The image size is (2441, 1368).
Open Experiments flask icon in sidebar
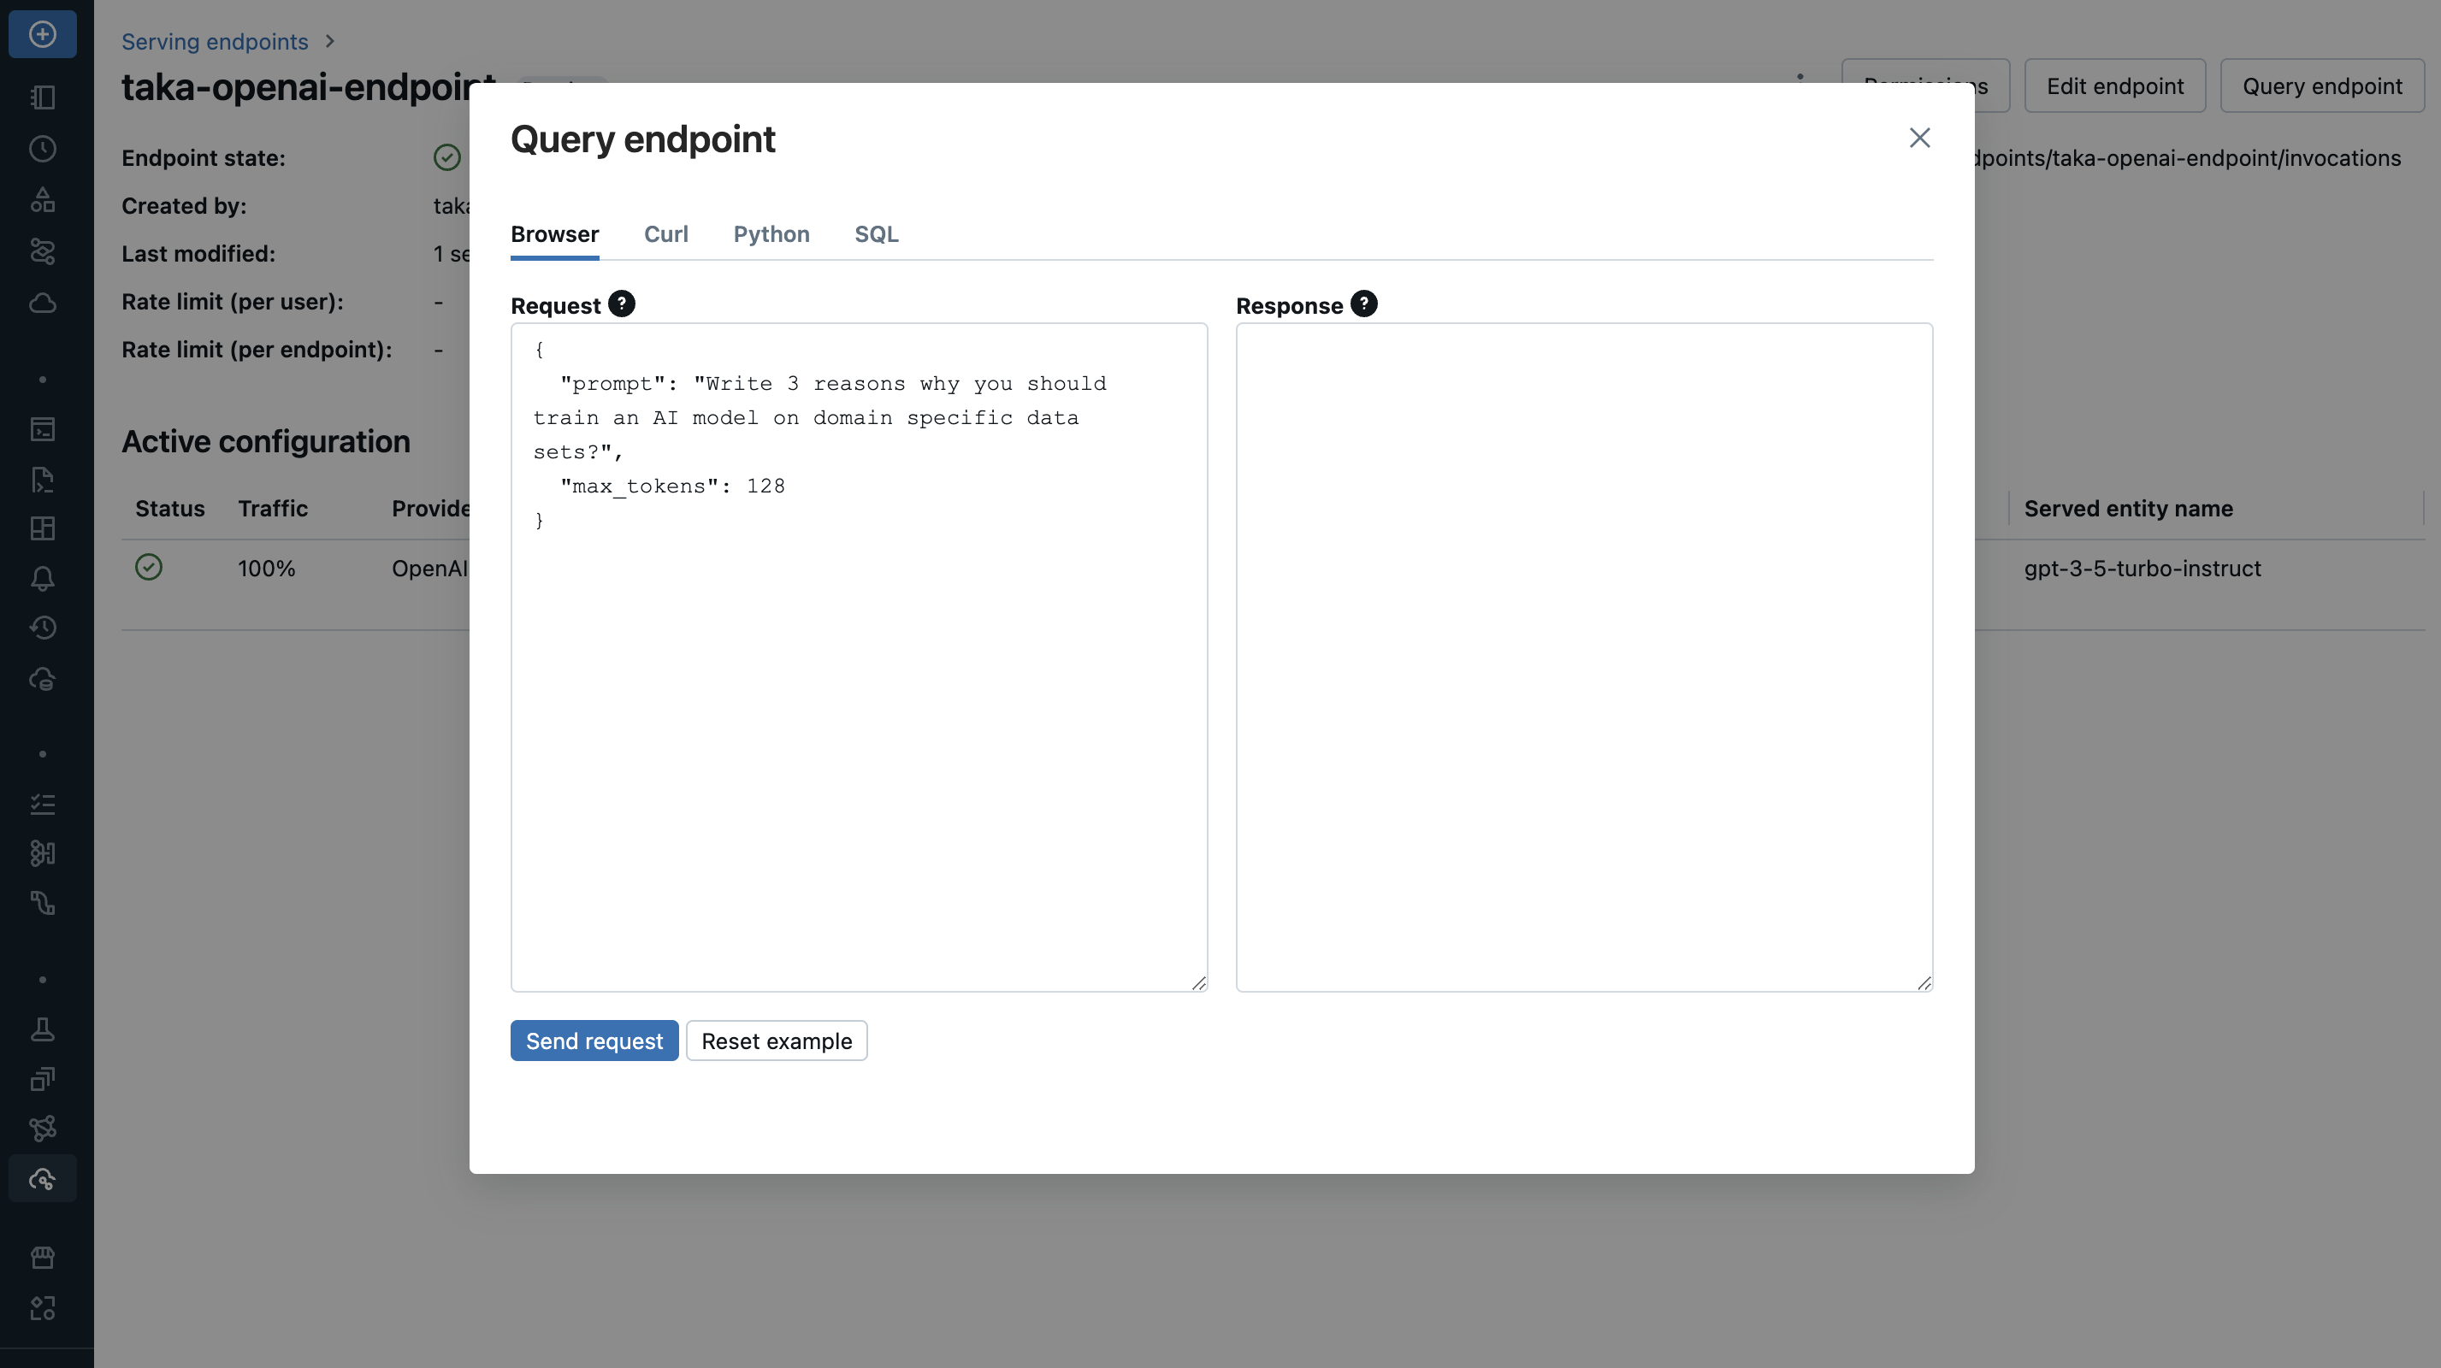pyautogui.click(x=42, y=1029)
